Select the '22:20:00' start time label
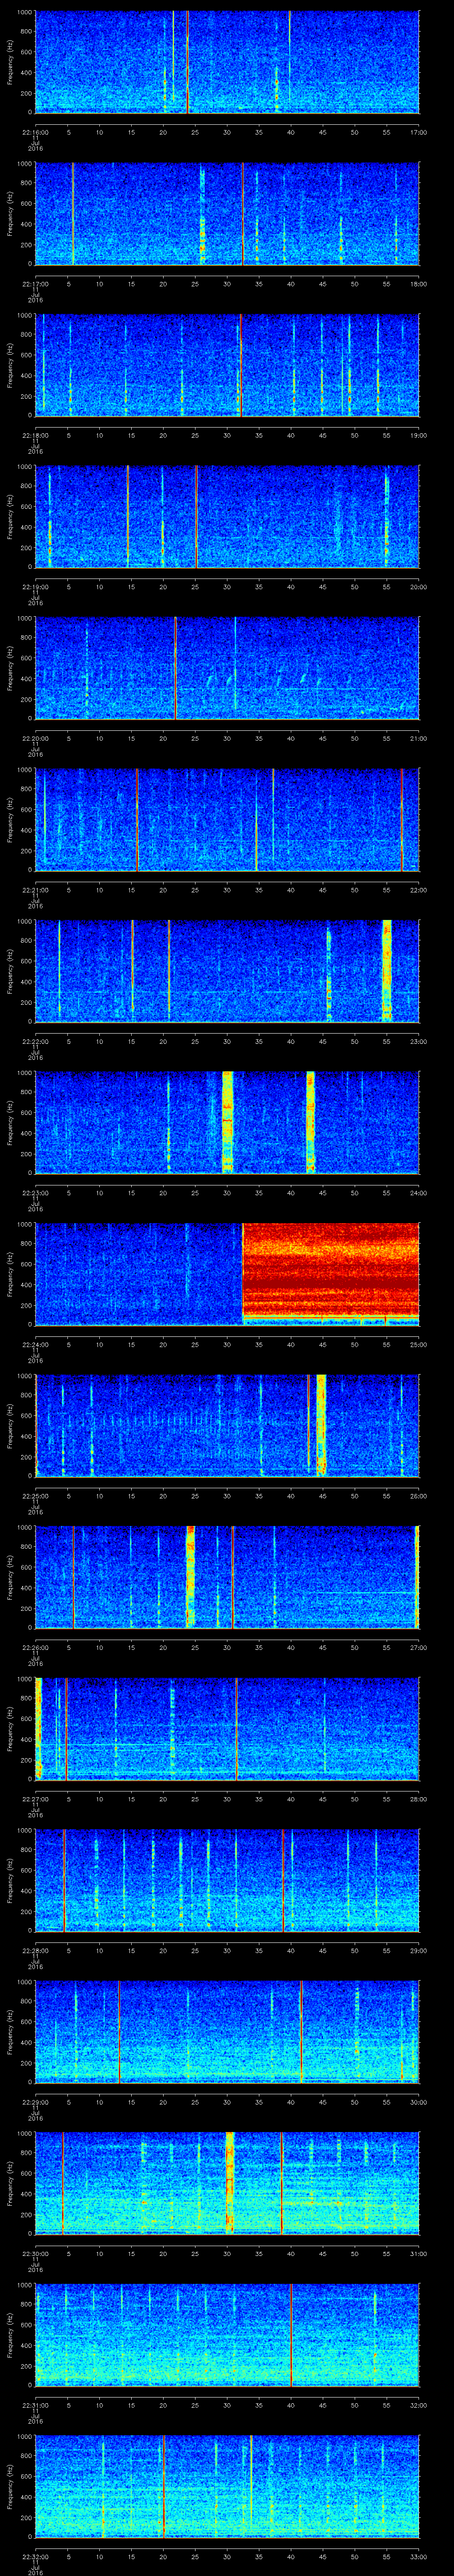Viewport: 454px width, 2576px height. [x=35, y=738]
